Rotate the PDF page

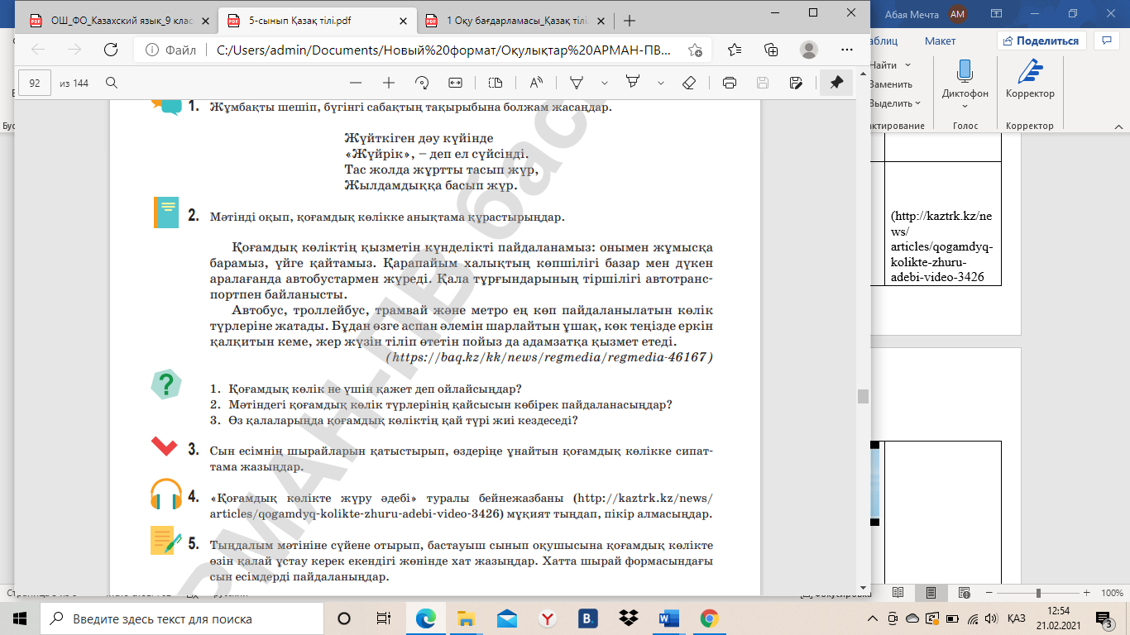(x=422, y=83)
